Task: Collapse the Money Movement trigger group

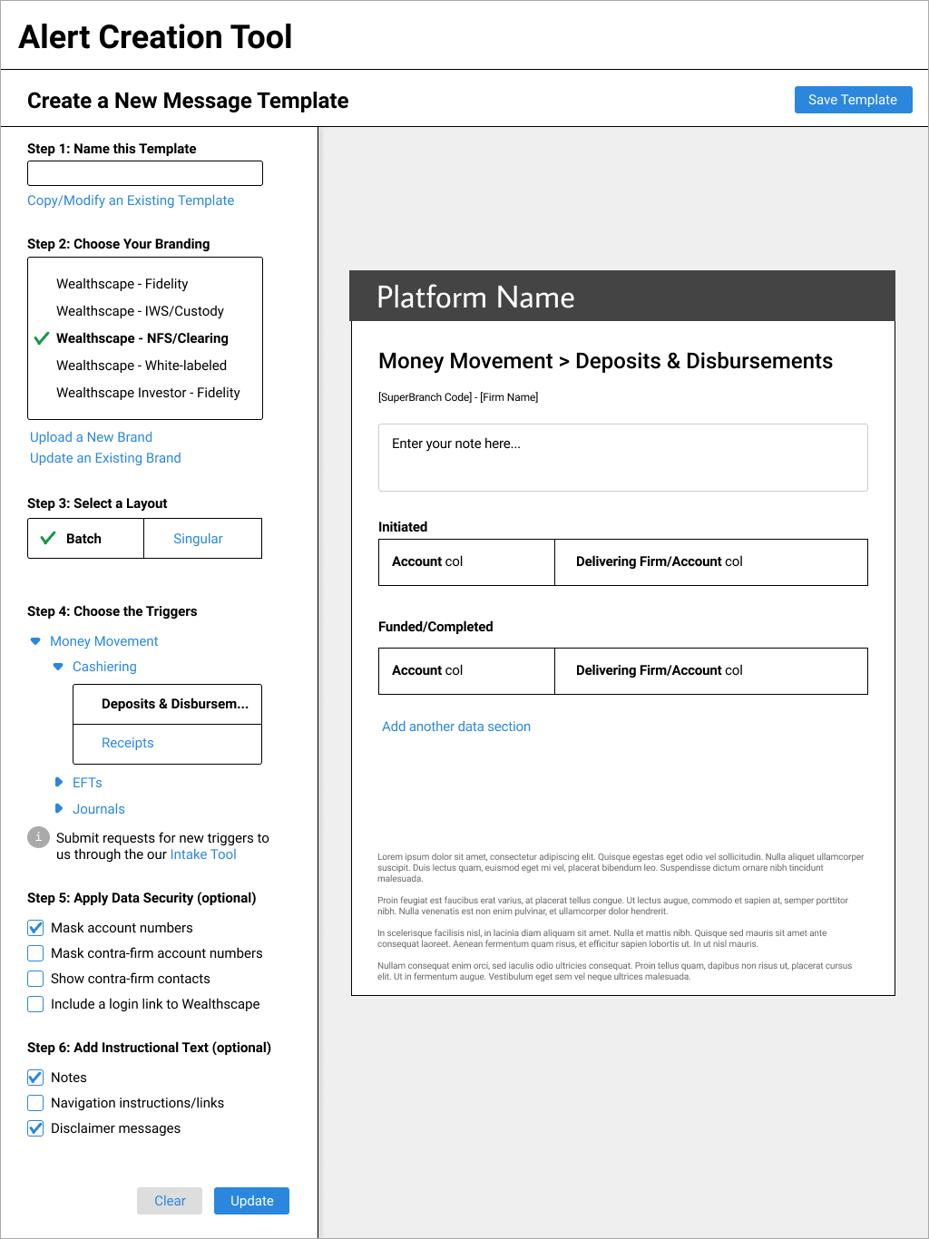Action: pyautogui.click(x=34, y=640)
